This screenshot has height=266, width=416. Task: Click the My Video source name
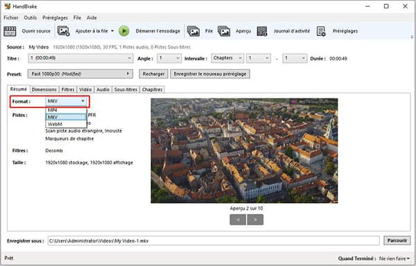(39, 47)
